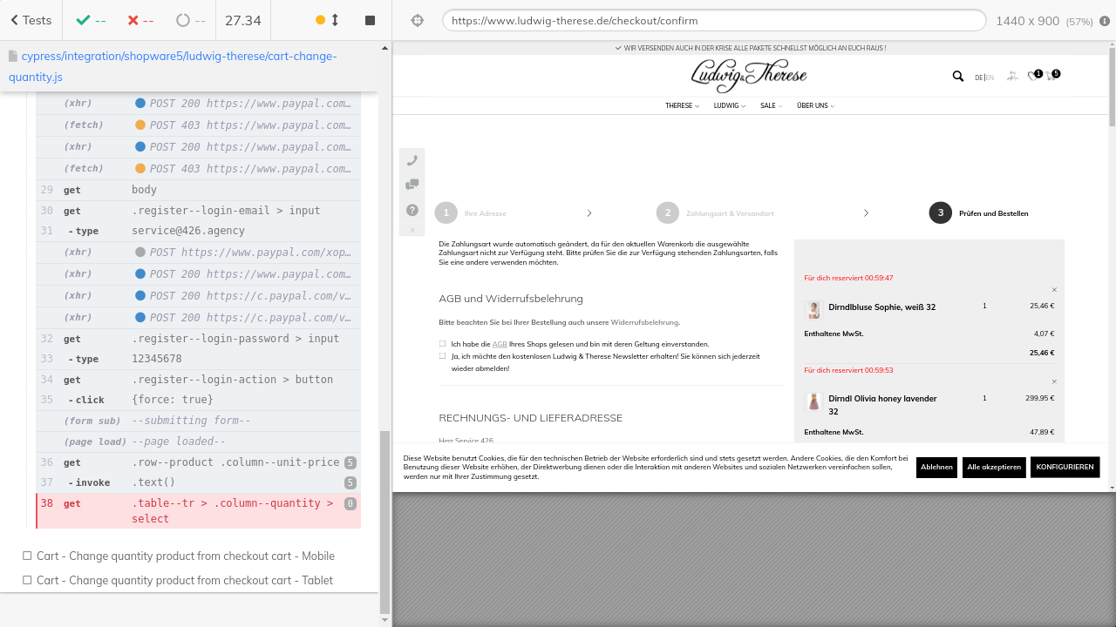The width and height of the screenshot is (1116, 627).
Task: Open the shopping cart icon
Action: pyautogui.click(x=1051, y=77)
